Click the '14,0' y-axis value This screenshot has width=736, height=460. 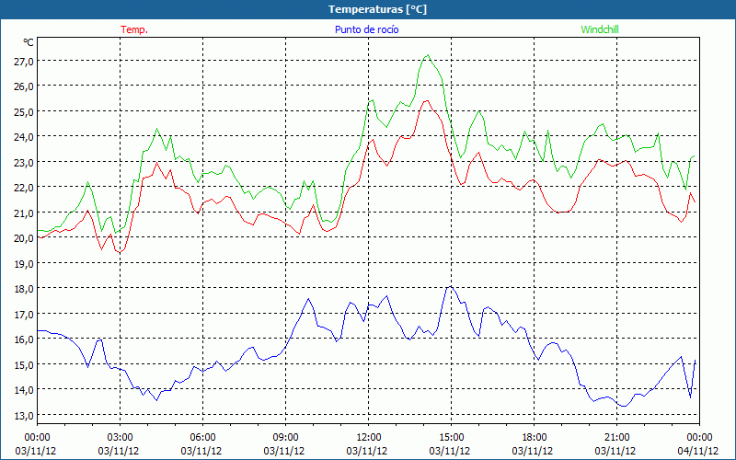point(24,390)
